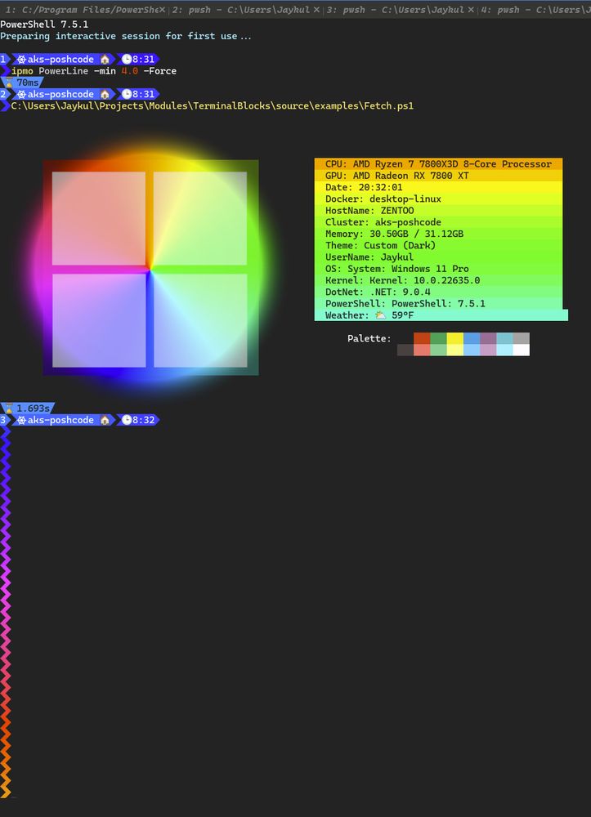
Task: Pick the red swatch in the Palette top row
Action: coord(422,338)
